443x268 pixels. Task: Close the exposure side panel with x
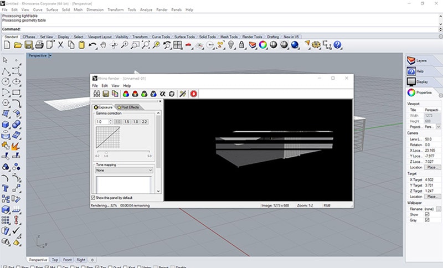[x=160, y=101]
